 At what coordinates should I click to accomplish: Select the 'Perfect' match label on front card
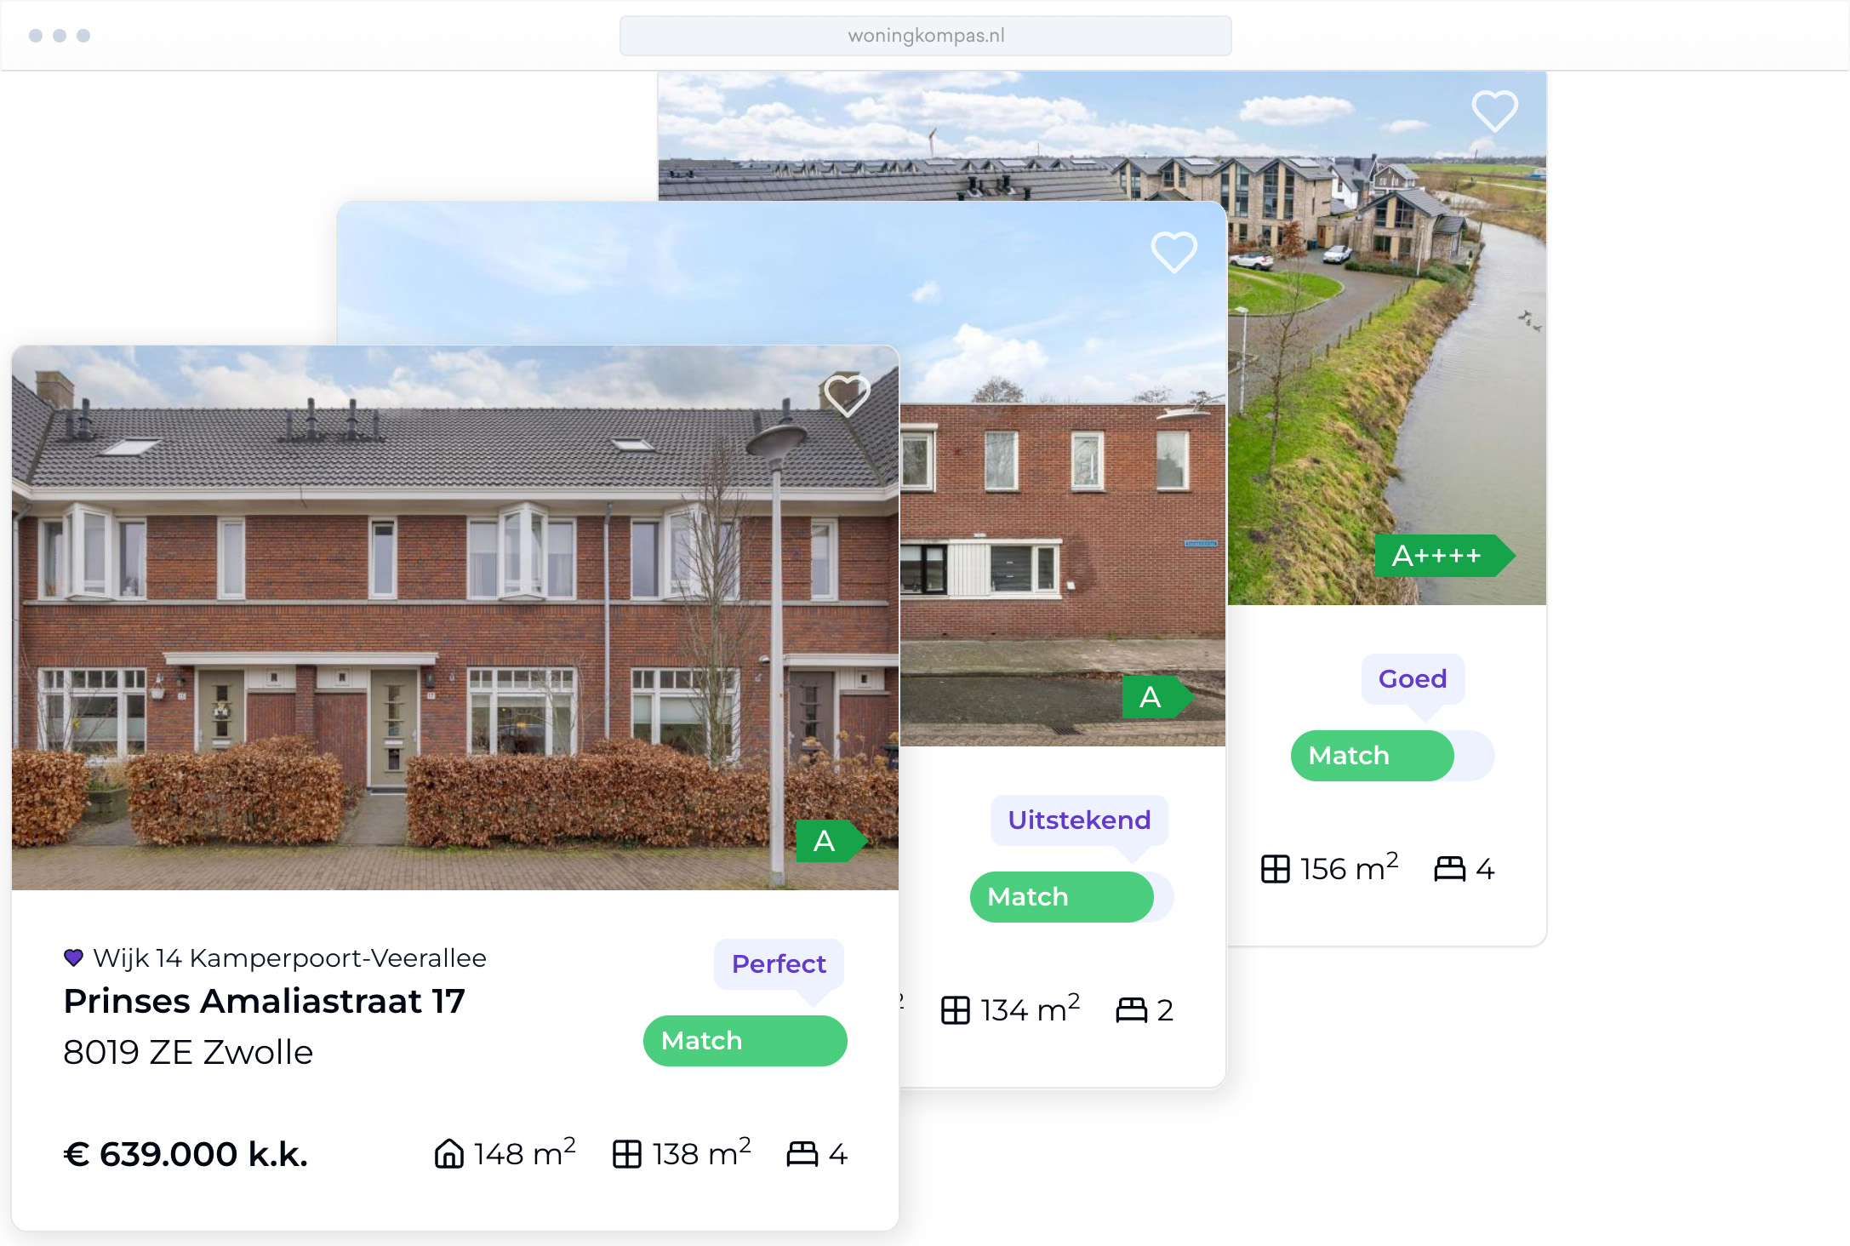coord(779,963)
